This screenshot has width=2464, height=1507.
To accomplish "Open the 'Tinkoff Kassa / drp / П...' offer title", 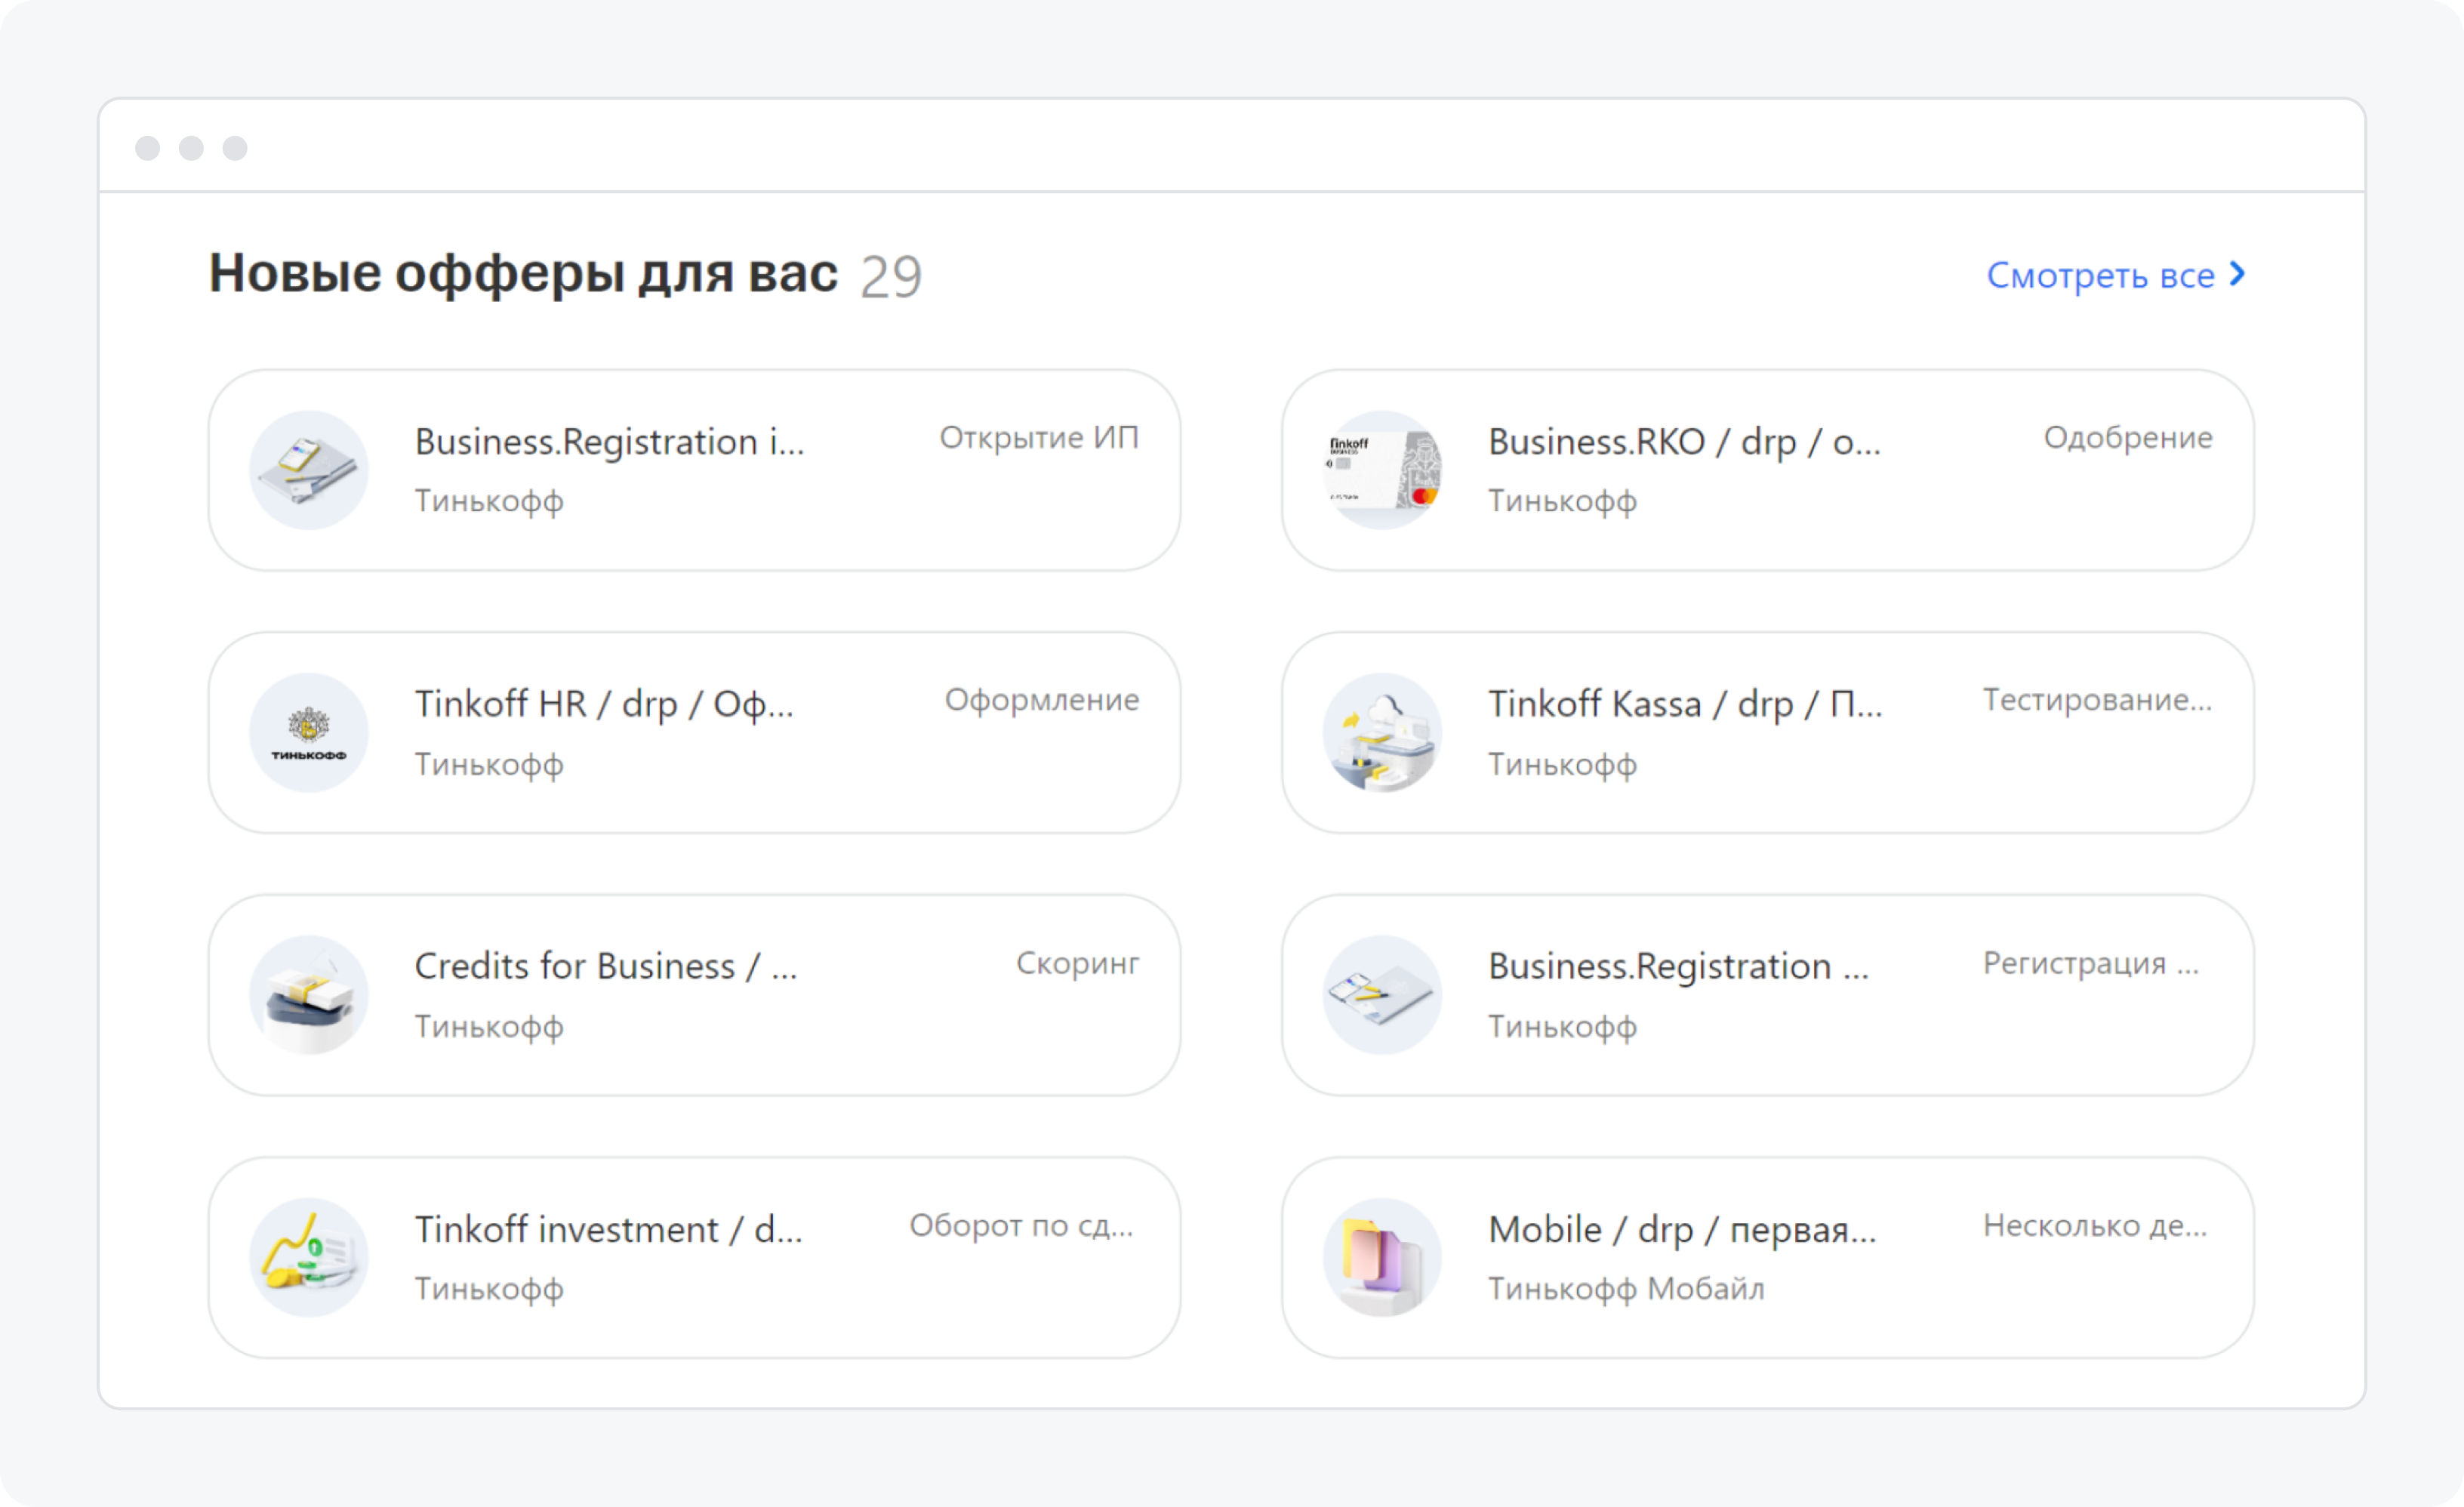I will [x=1685, y=704].
